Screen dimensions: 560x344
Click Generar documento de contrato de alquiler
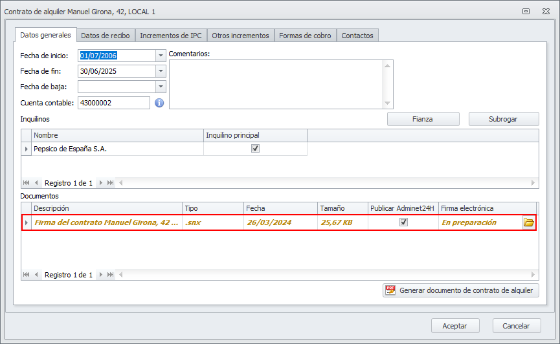(x=461, y=290)
